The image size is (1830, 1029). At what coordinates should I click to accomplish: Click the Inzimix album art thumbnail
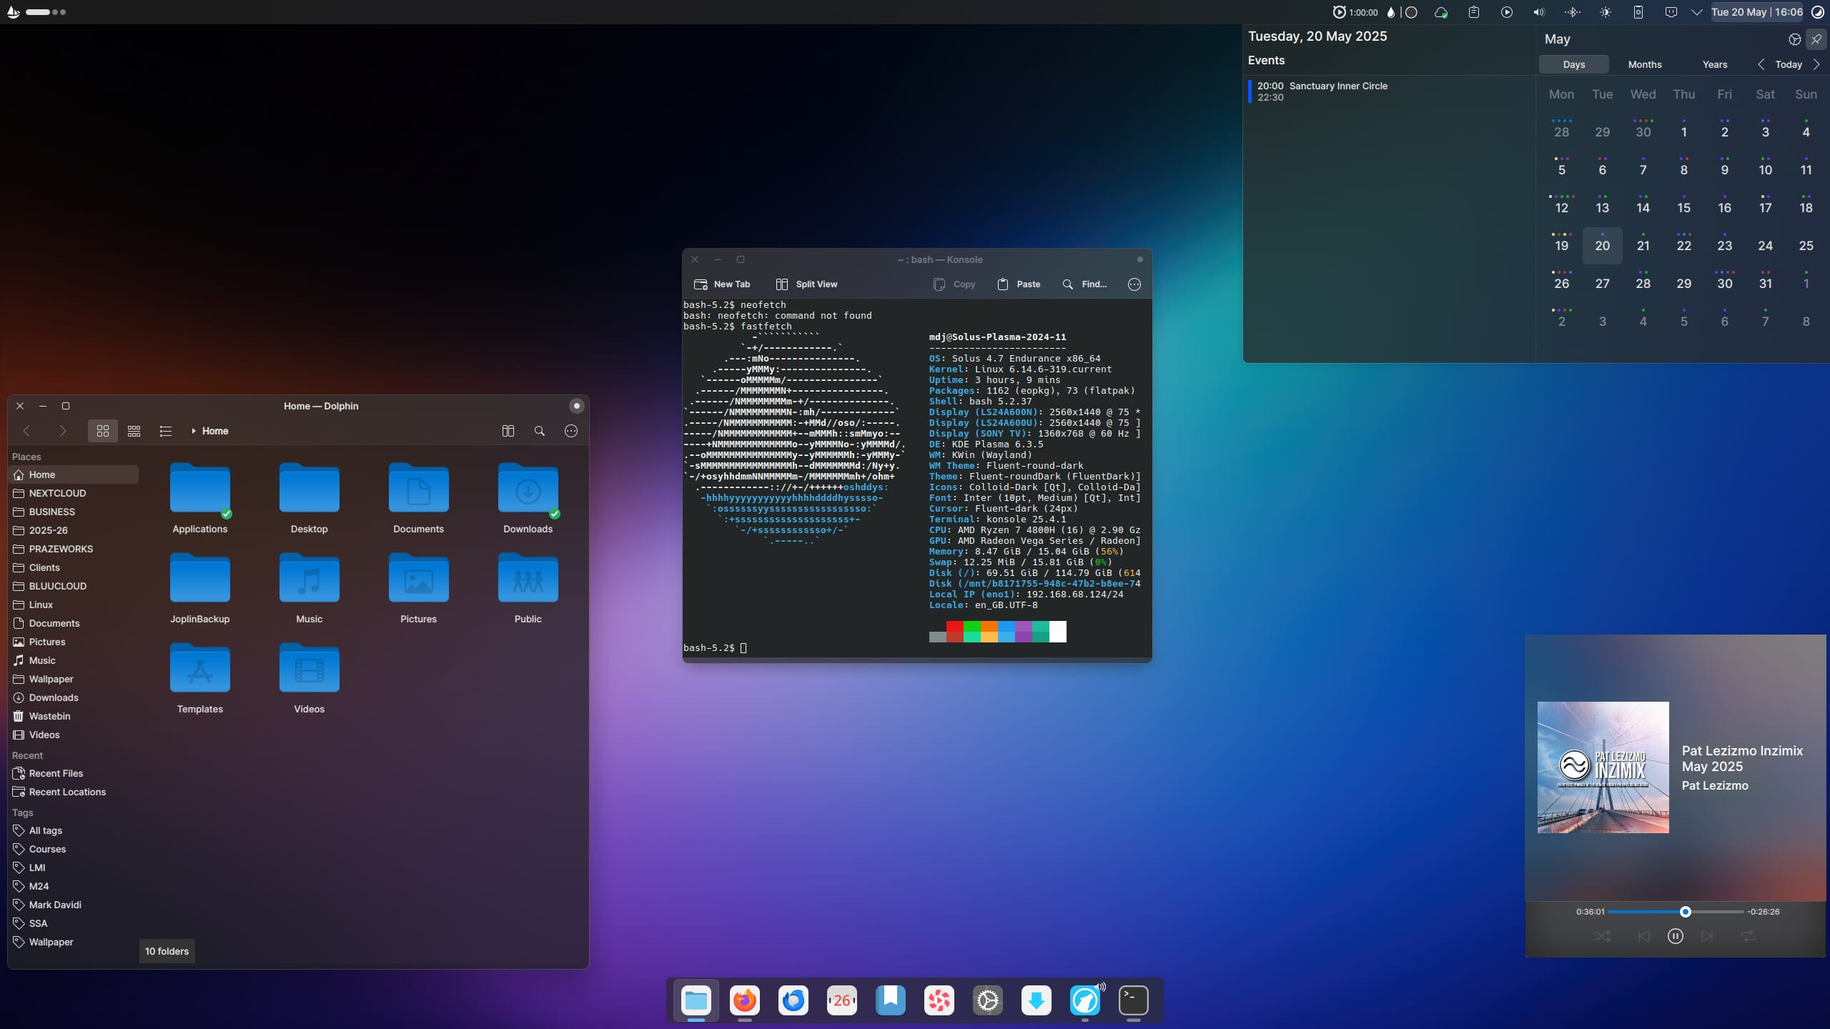pos(1603,767)
